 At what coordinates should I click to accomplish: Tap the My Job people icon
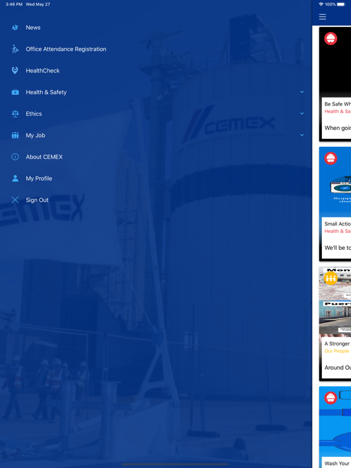pos(15,135)
